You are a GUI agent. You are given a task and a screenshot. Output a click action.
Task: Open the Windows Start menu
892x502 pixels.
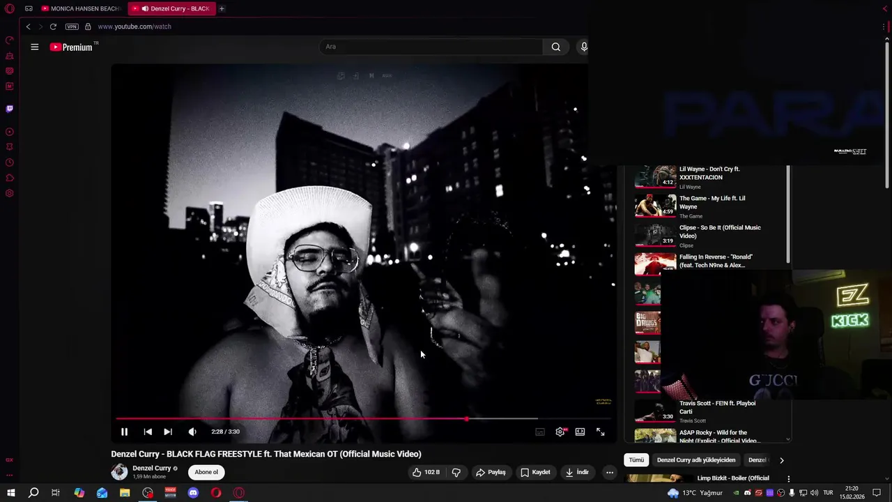[10, 493]
